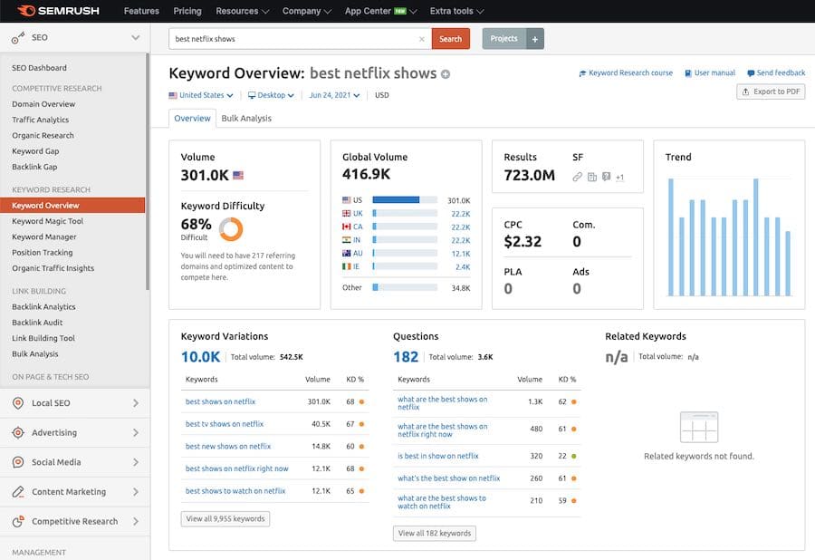This screenshot has height=560, width=815.
Task: Open 'best shows on netflix' keyword link
Action: point(220,402)
